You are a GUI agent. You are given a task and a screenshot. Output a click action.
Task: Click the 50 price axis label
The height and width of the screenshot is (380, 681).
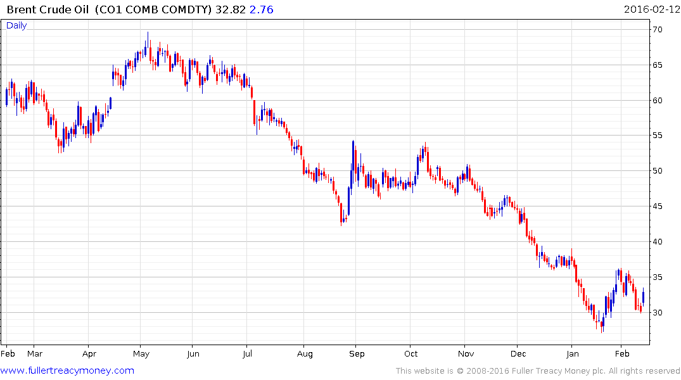(657, 171)
